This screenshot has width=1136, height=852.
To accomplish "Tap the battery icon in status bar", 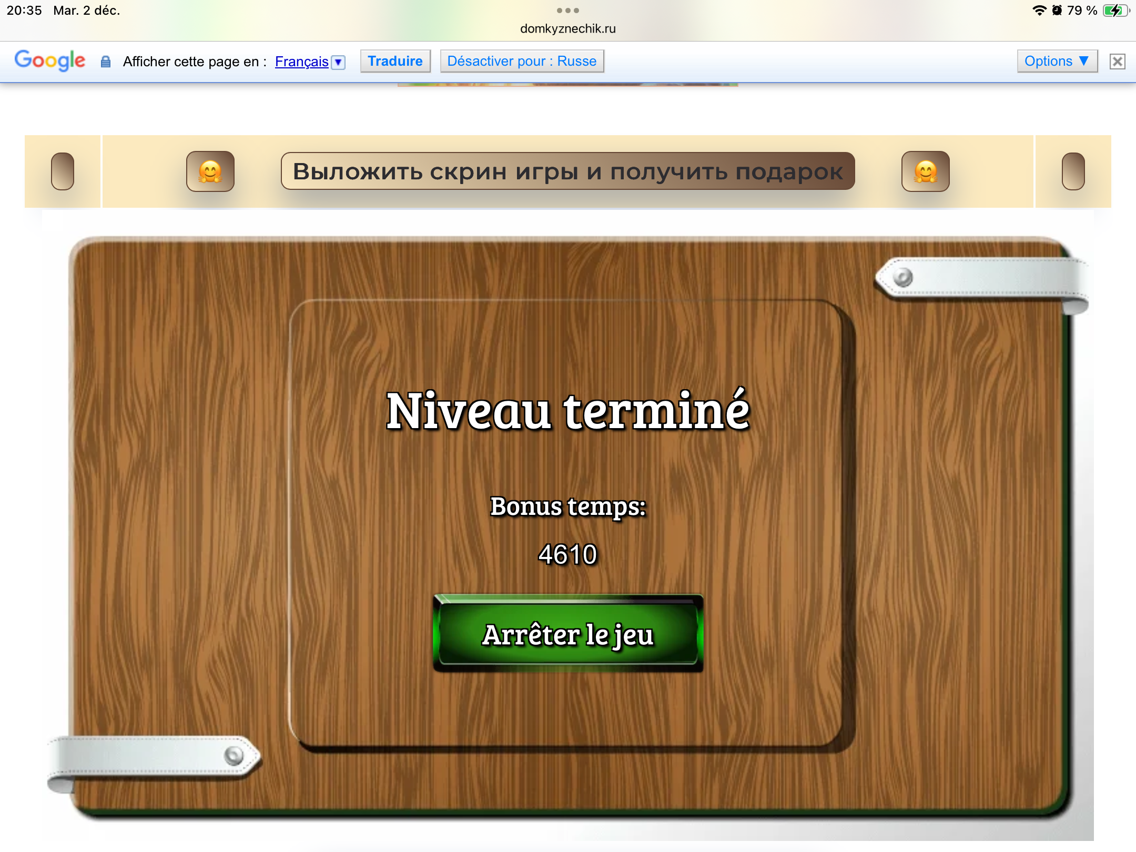I will tap(1115, 11).
